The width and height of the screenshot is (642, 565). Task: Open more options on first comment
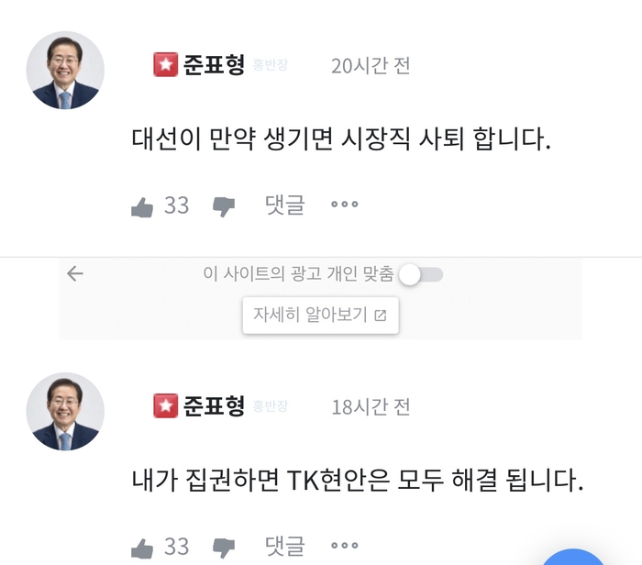344,204
